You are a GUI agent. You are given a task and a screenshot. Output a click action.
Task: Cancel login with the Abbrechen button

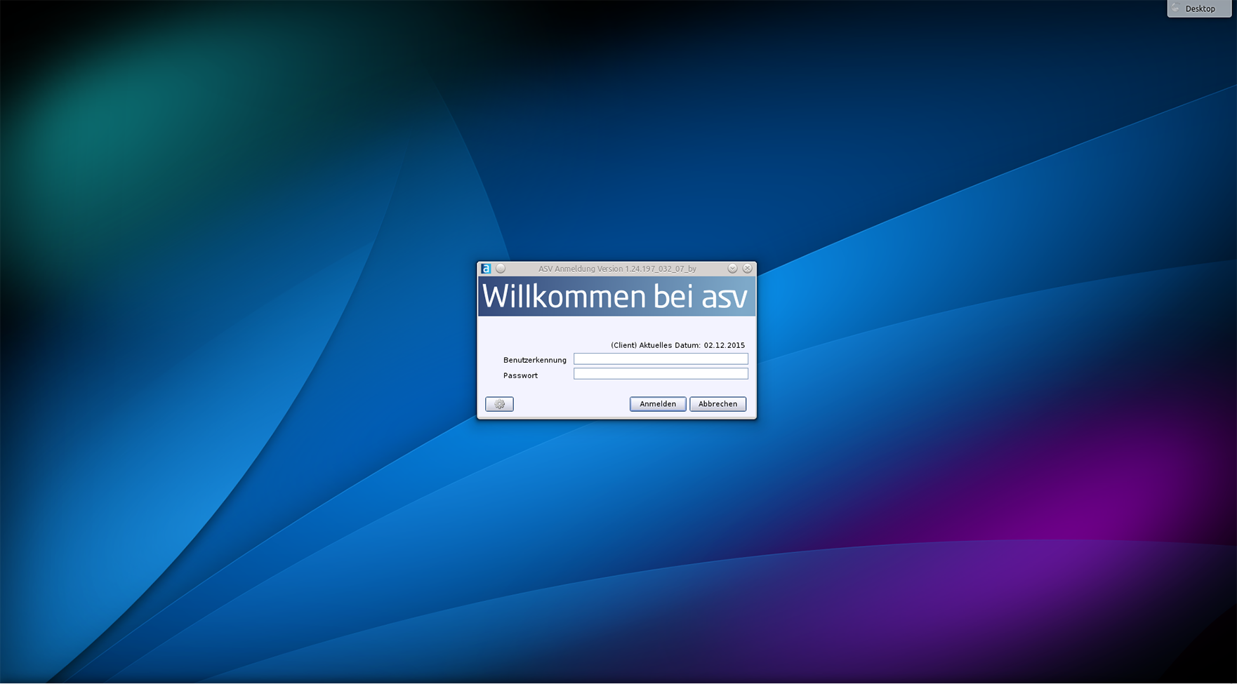(717, 404)
